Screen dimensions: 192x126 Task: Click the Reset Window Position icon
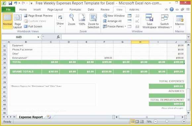pyautogui.click(x=137, y=27)
